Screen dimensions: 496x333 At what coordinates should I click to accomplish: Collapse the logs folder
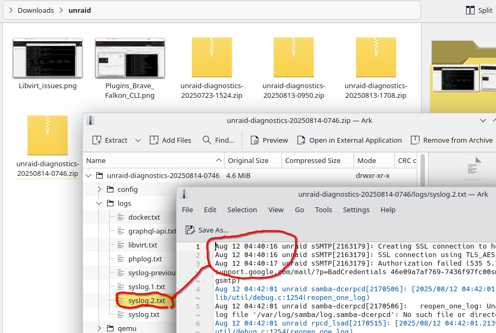(100, 204)
